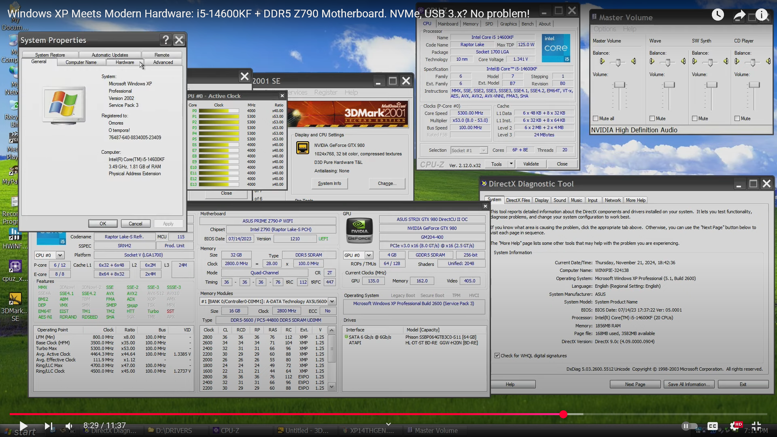Click the System Properties help question icon
The width and height of the screenshot is (777, 437).
pyautogui.click(x=166, y=40)
